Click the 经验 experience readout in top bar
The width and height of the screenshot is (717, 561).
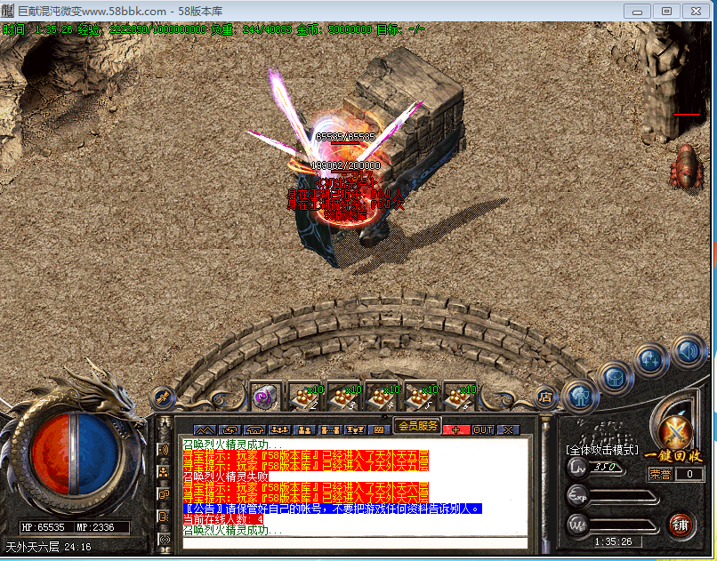pyautogui.click(x=141, y=29)
